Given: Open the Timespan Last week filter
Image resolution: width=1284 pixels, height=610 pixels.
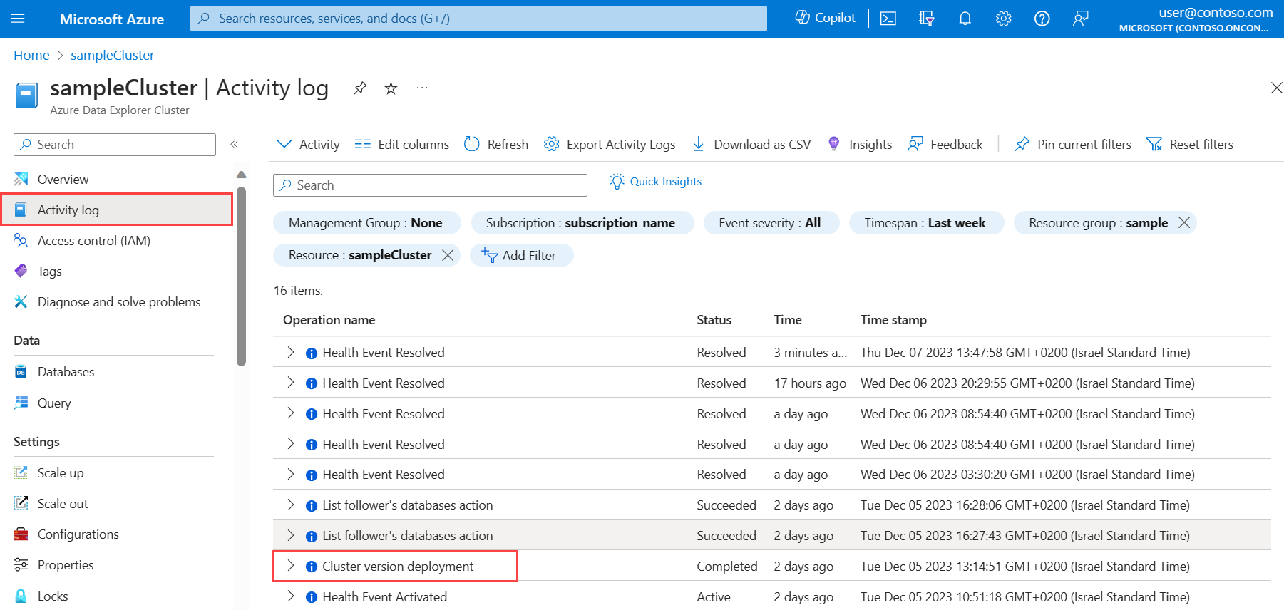Looking at the screenshot, I should [925, 223].
